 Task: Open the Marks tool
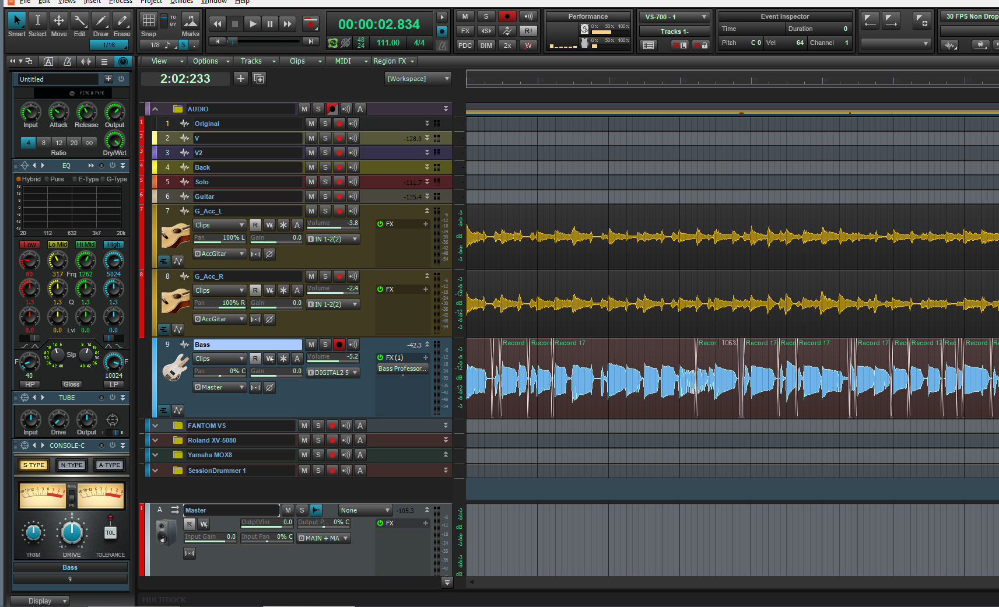[190, 22]
